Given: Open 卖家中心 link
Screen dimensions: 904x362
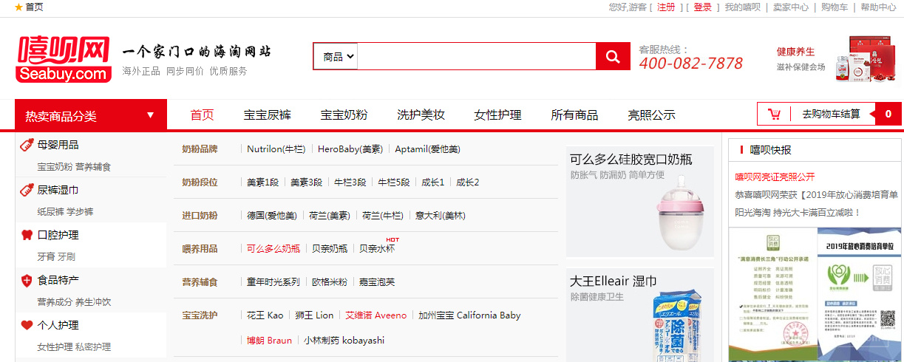Looking at the screenshot, I should coord(791,7).
